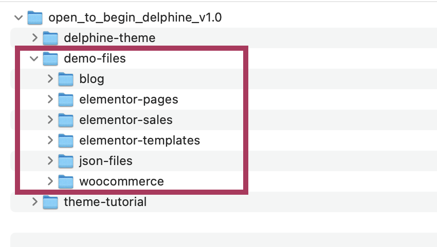Click the woocommerce folder icon

coord(66,181)
